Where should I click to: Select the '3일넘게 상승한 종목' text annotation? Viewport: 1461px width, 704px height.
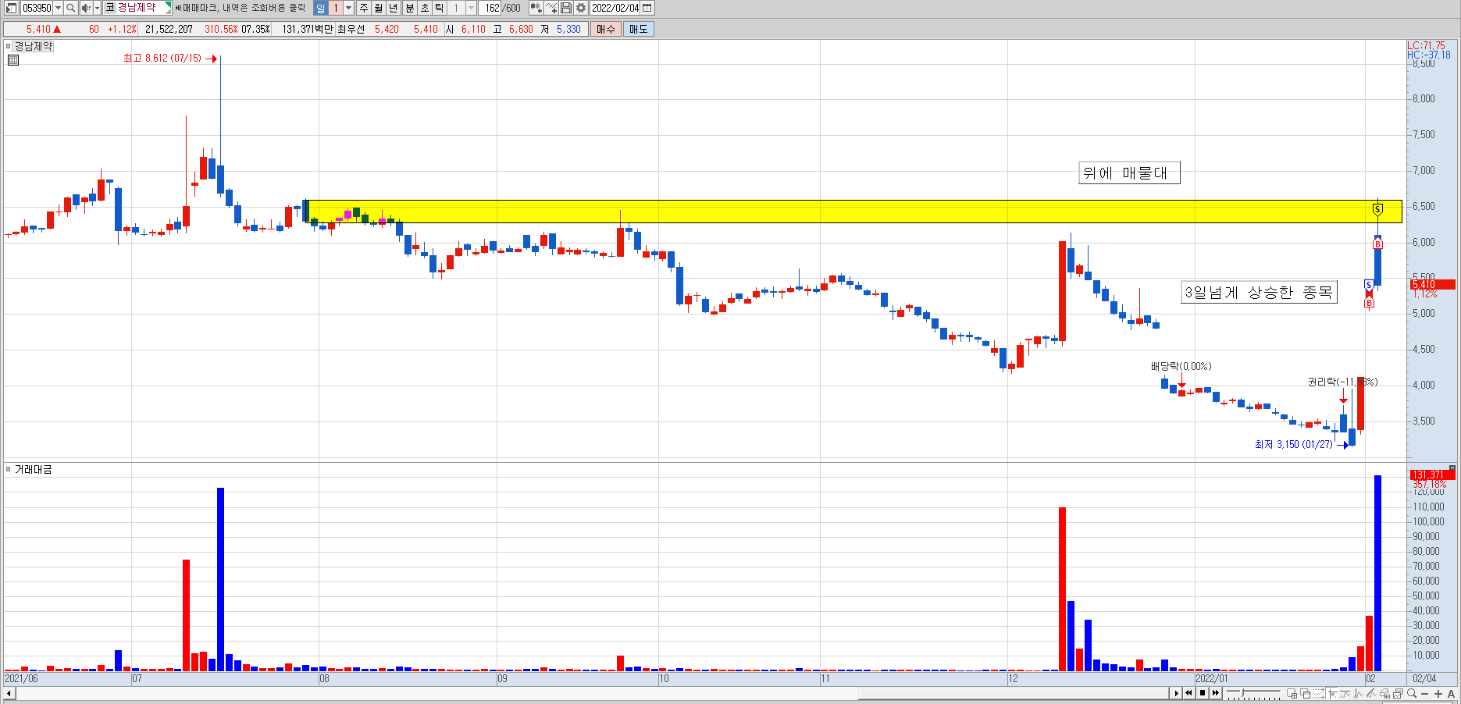pyautogui.click(x=1259, y=292)
